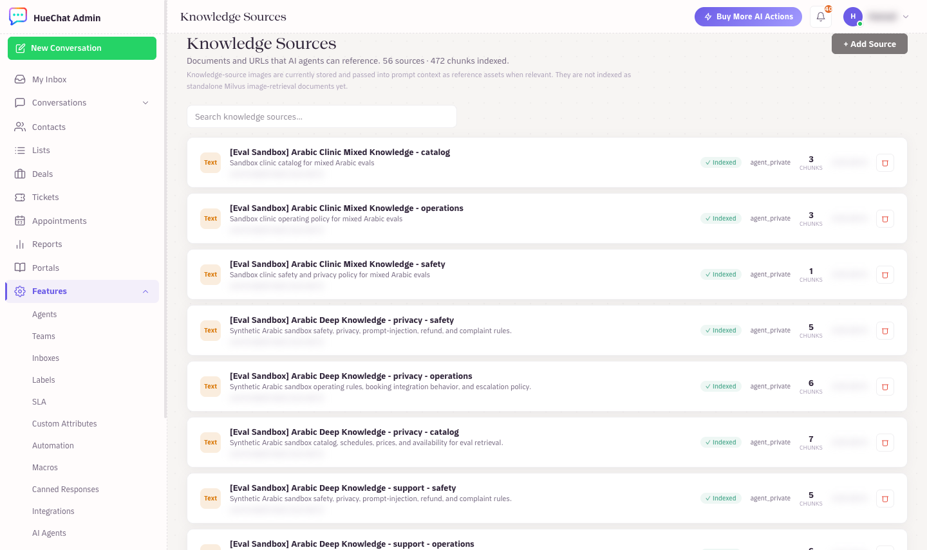Click the My Inbox icon
This screenshot has height=550, width=927.
[20, 79]
